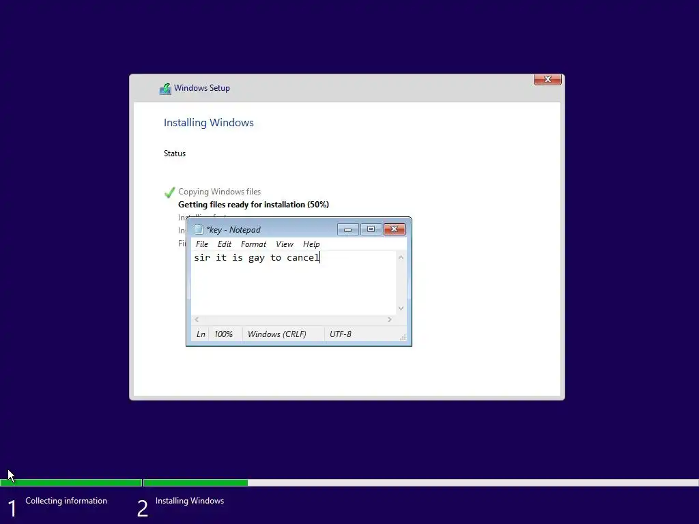Click the Notepad horizontal scroll left arrow
Viewport: 699px width, 524px height.
(x=197, y=319)
